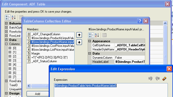Collapse the Design category

[x=6, y=93]
